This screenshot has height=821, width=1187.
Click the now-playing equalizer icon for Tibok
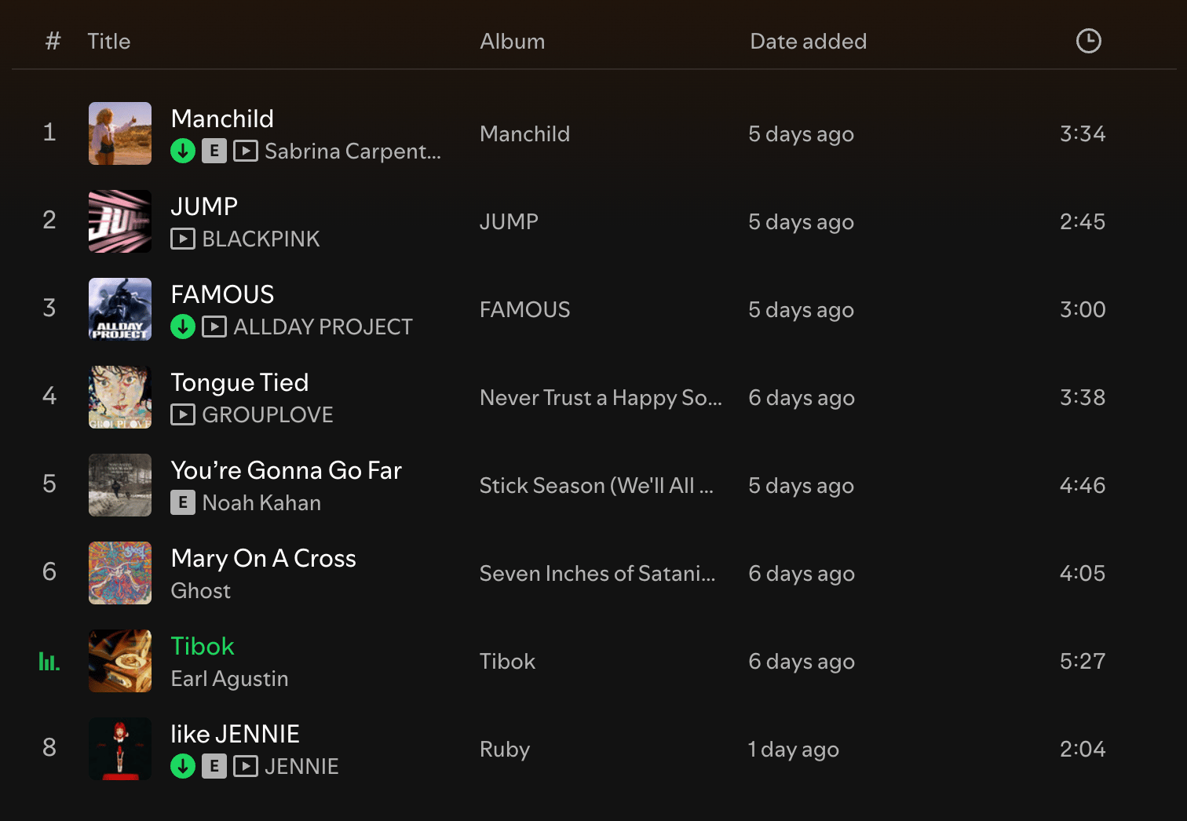tap(49, 662)
